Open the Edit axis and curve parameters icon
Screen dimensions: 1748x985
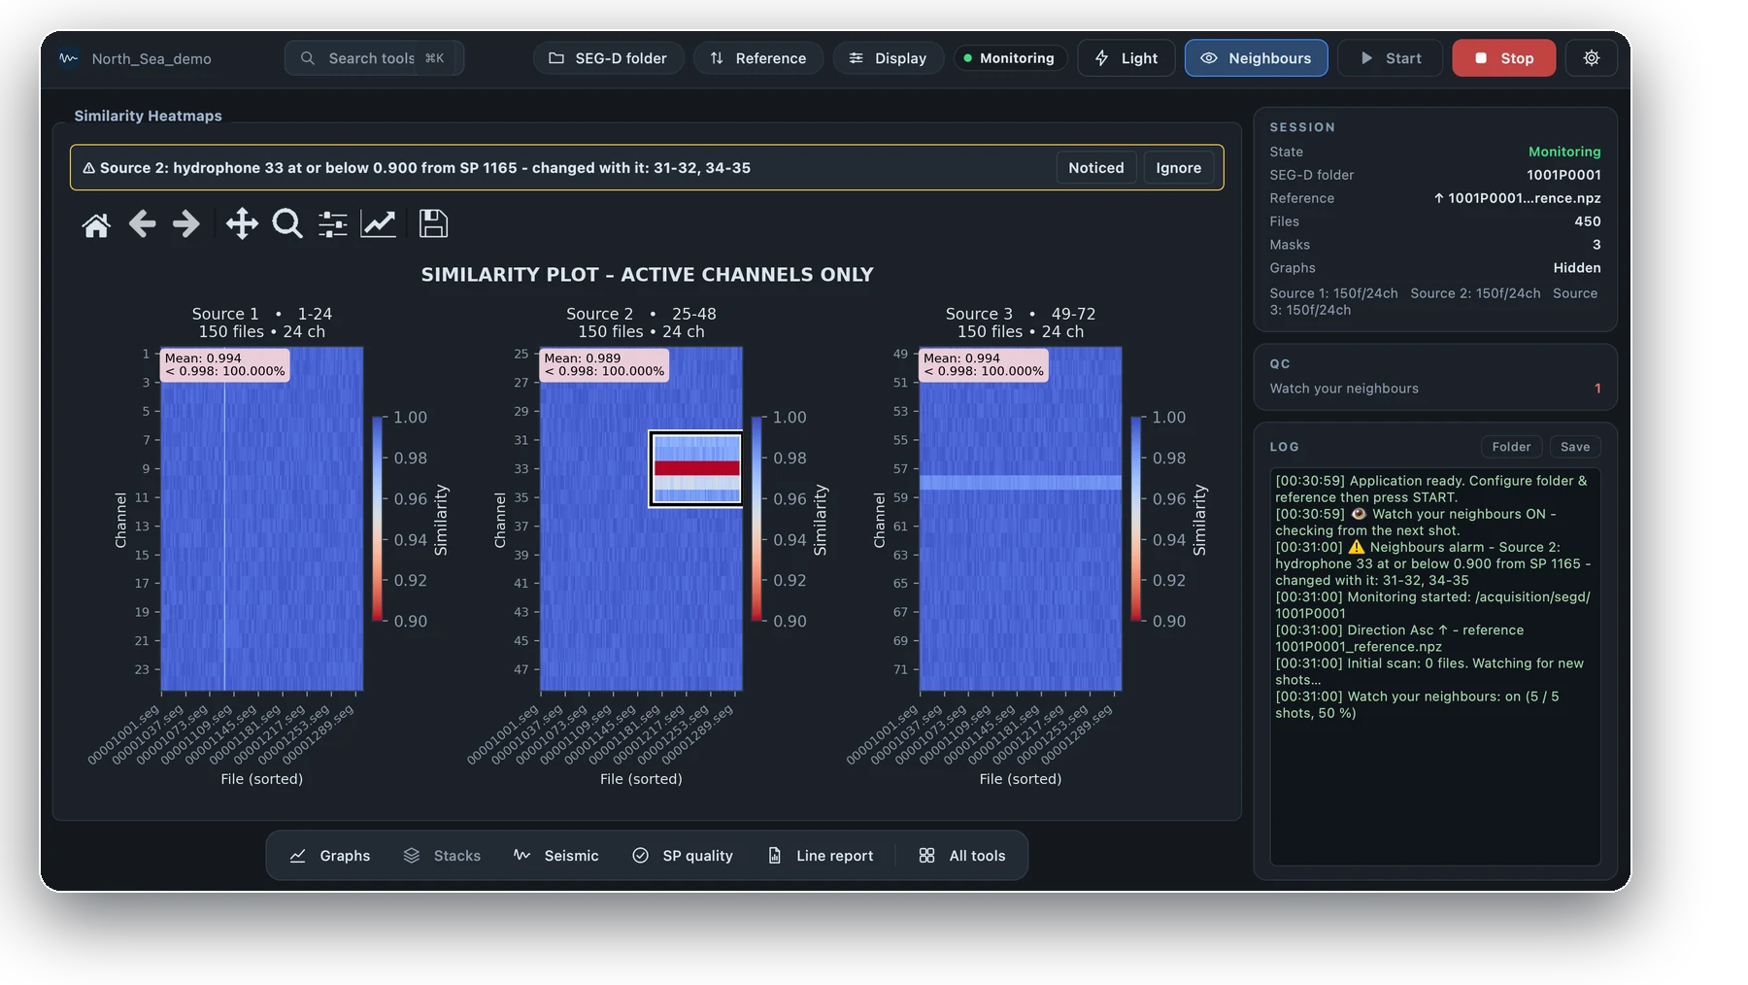(x=379, y=224)
